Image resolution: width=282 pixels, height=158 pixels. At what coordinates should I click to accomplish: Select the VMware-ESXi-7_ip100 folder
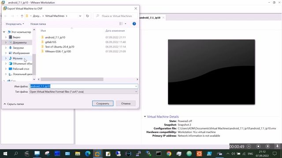point(58,51)
